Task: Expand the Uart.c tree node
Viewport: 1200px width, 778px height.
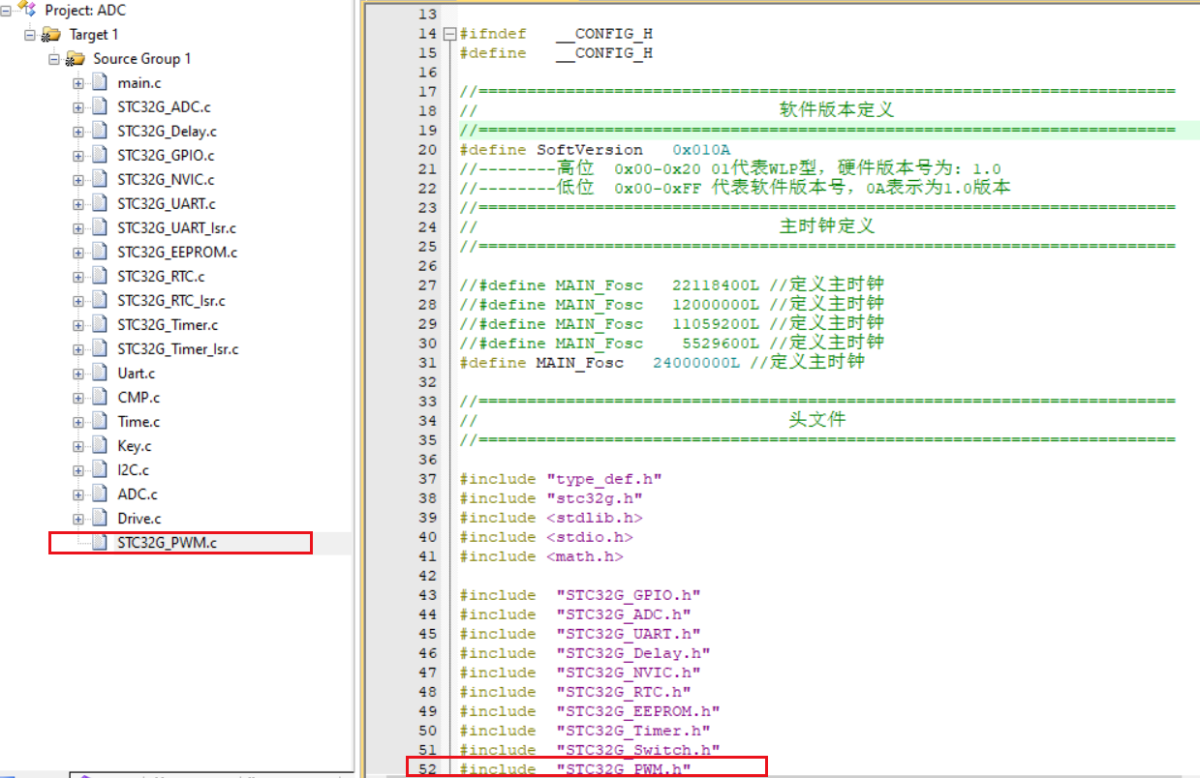Action: (78, 374)
